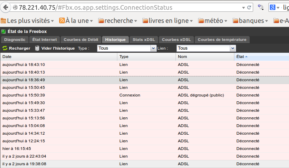Go to the Diagnostic tab
Viewport: 289px width, 168px height.
coord(15,40)
